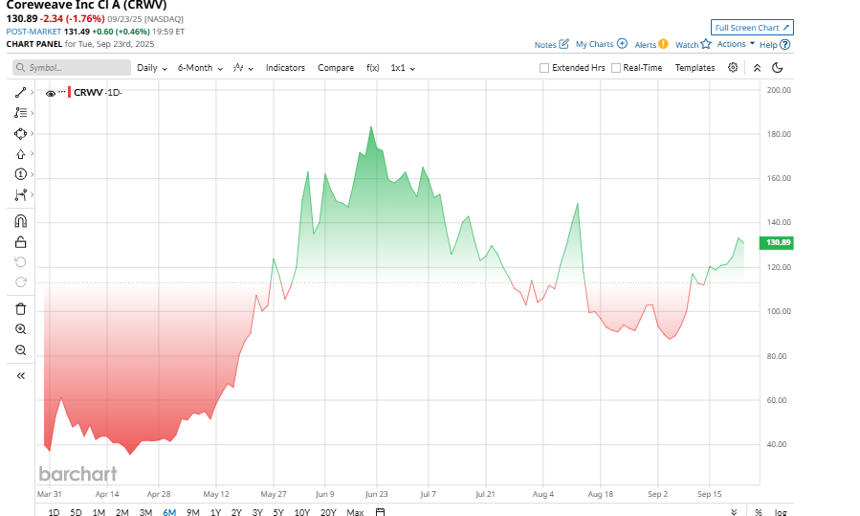Select the shapes drawing tool
860x516 pixels.
coord(20,133)
